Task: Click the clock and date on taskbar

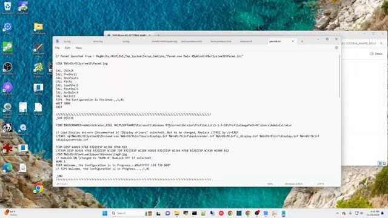Action: tap(373, 213)
